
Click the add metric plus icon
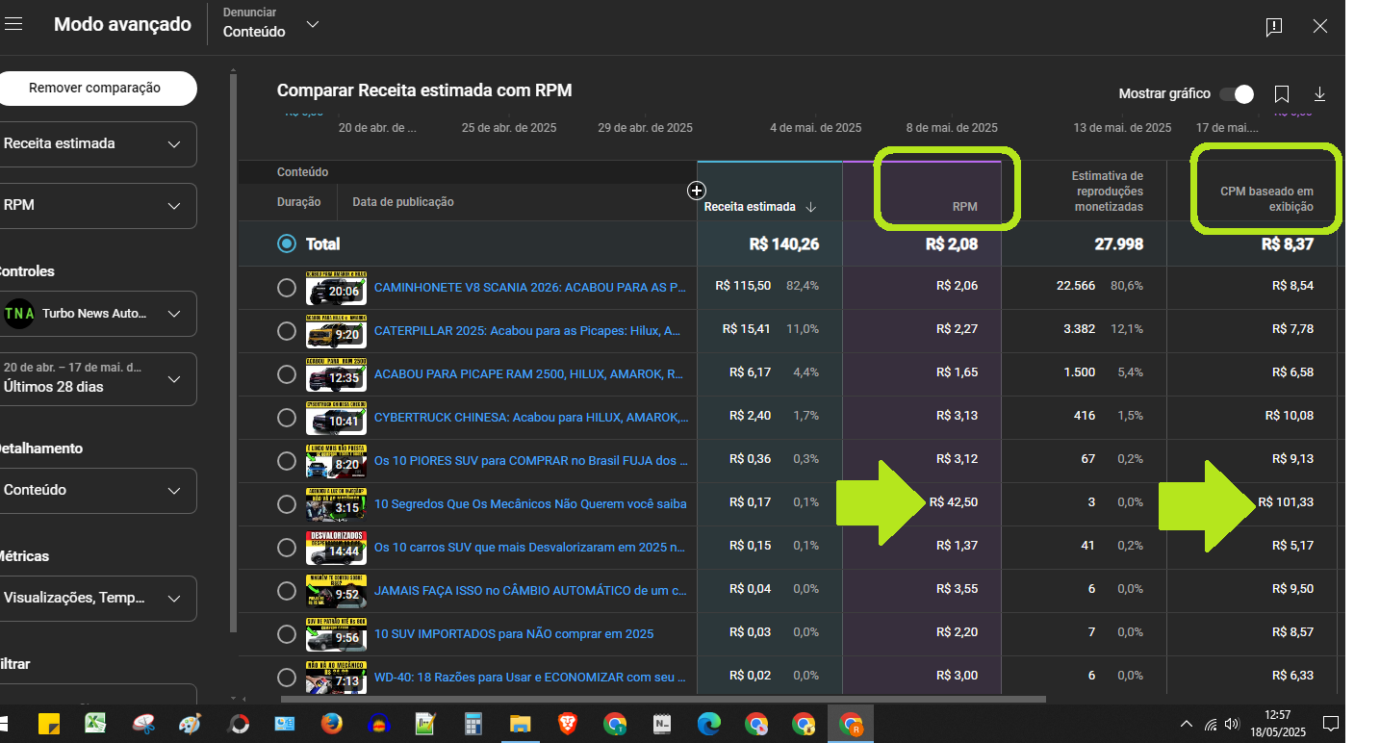point(698,191)
